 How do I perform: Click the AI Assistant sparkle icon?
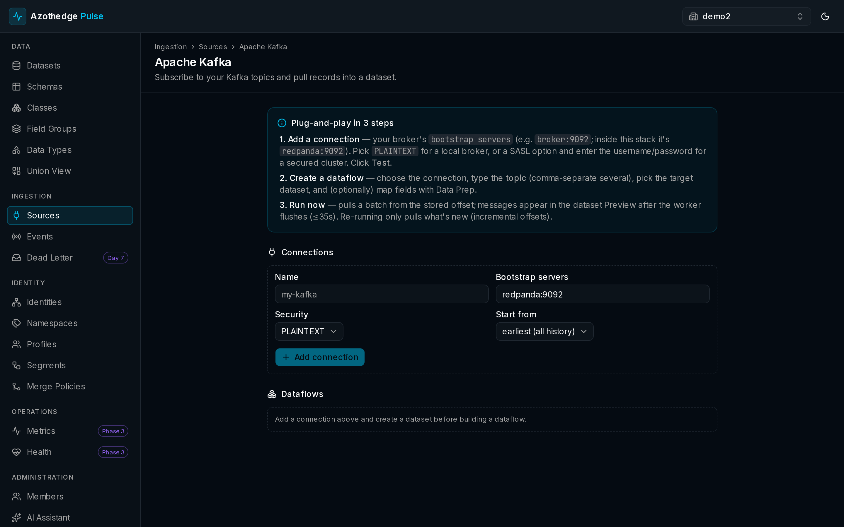point(16,518)
